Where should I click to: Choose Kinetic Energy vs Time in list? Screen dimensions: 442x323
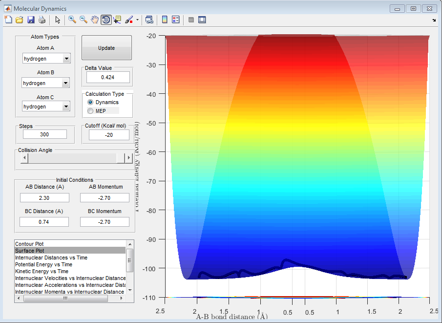tap(42, 271)
